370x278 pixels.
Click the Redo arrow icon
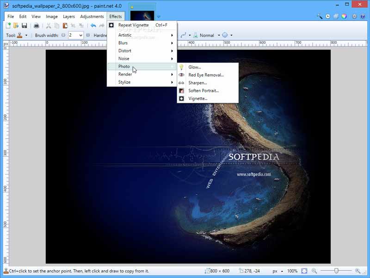coord(102,25)
